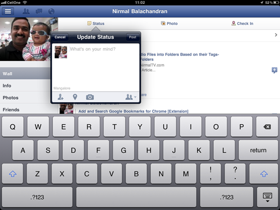Select the Photo tab
This screenshot has width=280, height=210.
(169, 23)
